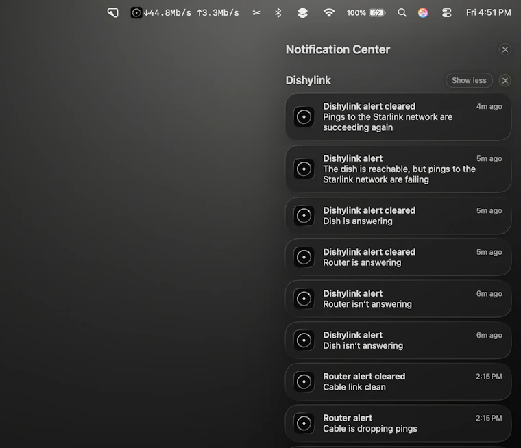This screenshot has width=521, height=448.
Task: Click the Fri 4:51 PM clock
Action: [488, 12]
